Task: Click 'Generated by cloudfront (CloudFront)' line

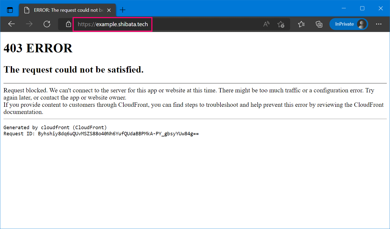Action: point(55,128)
